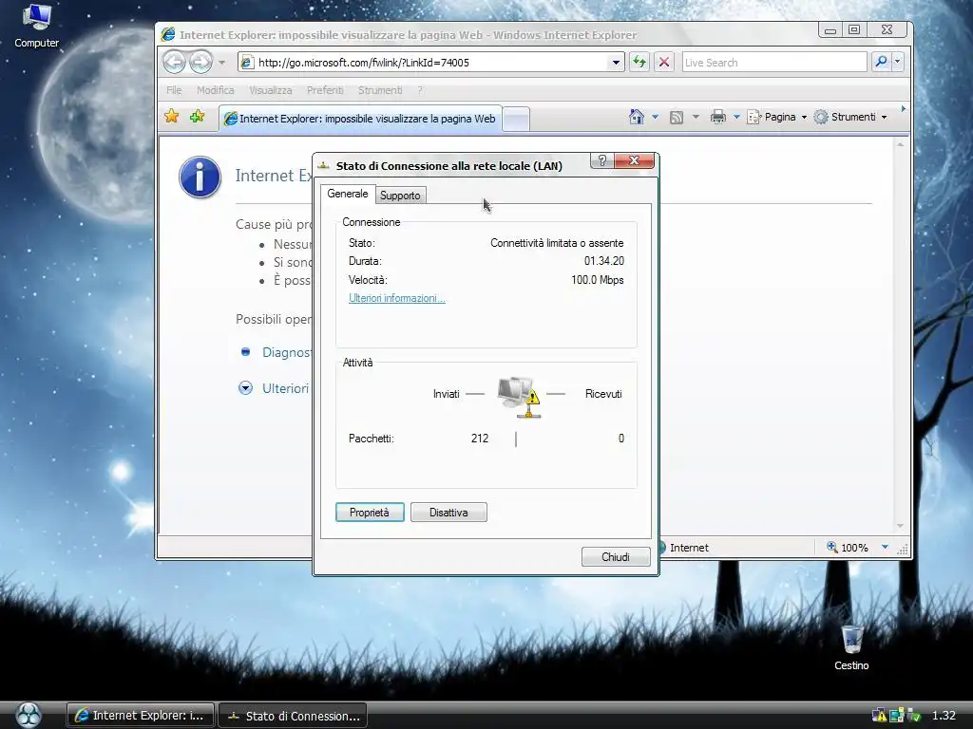Click the taskbar clock 1.32
The height and width of the screenshot is (729, 973).
944,716
